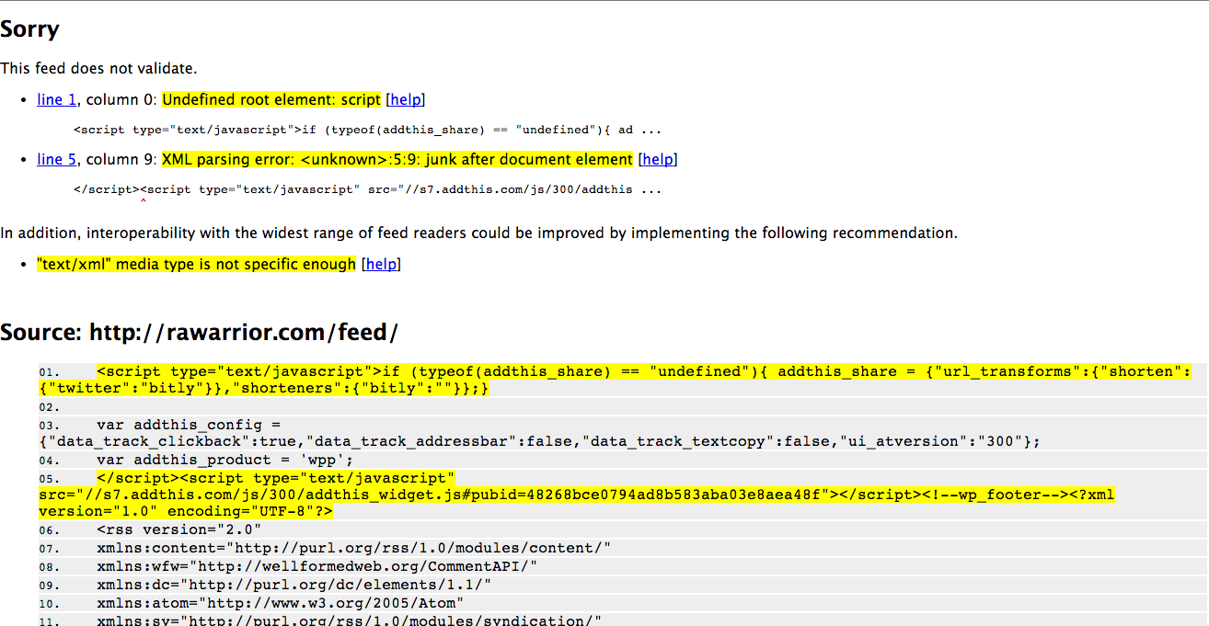1209x626 pixels.
Task: Click source line 04 'var addthis_product' code
Action: [x=225, y=460]
